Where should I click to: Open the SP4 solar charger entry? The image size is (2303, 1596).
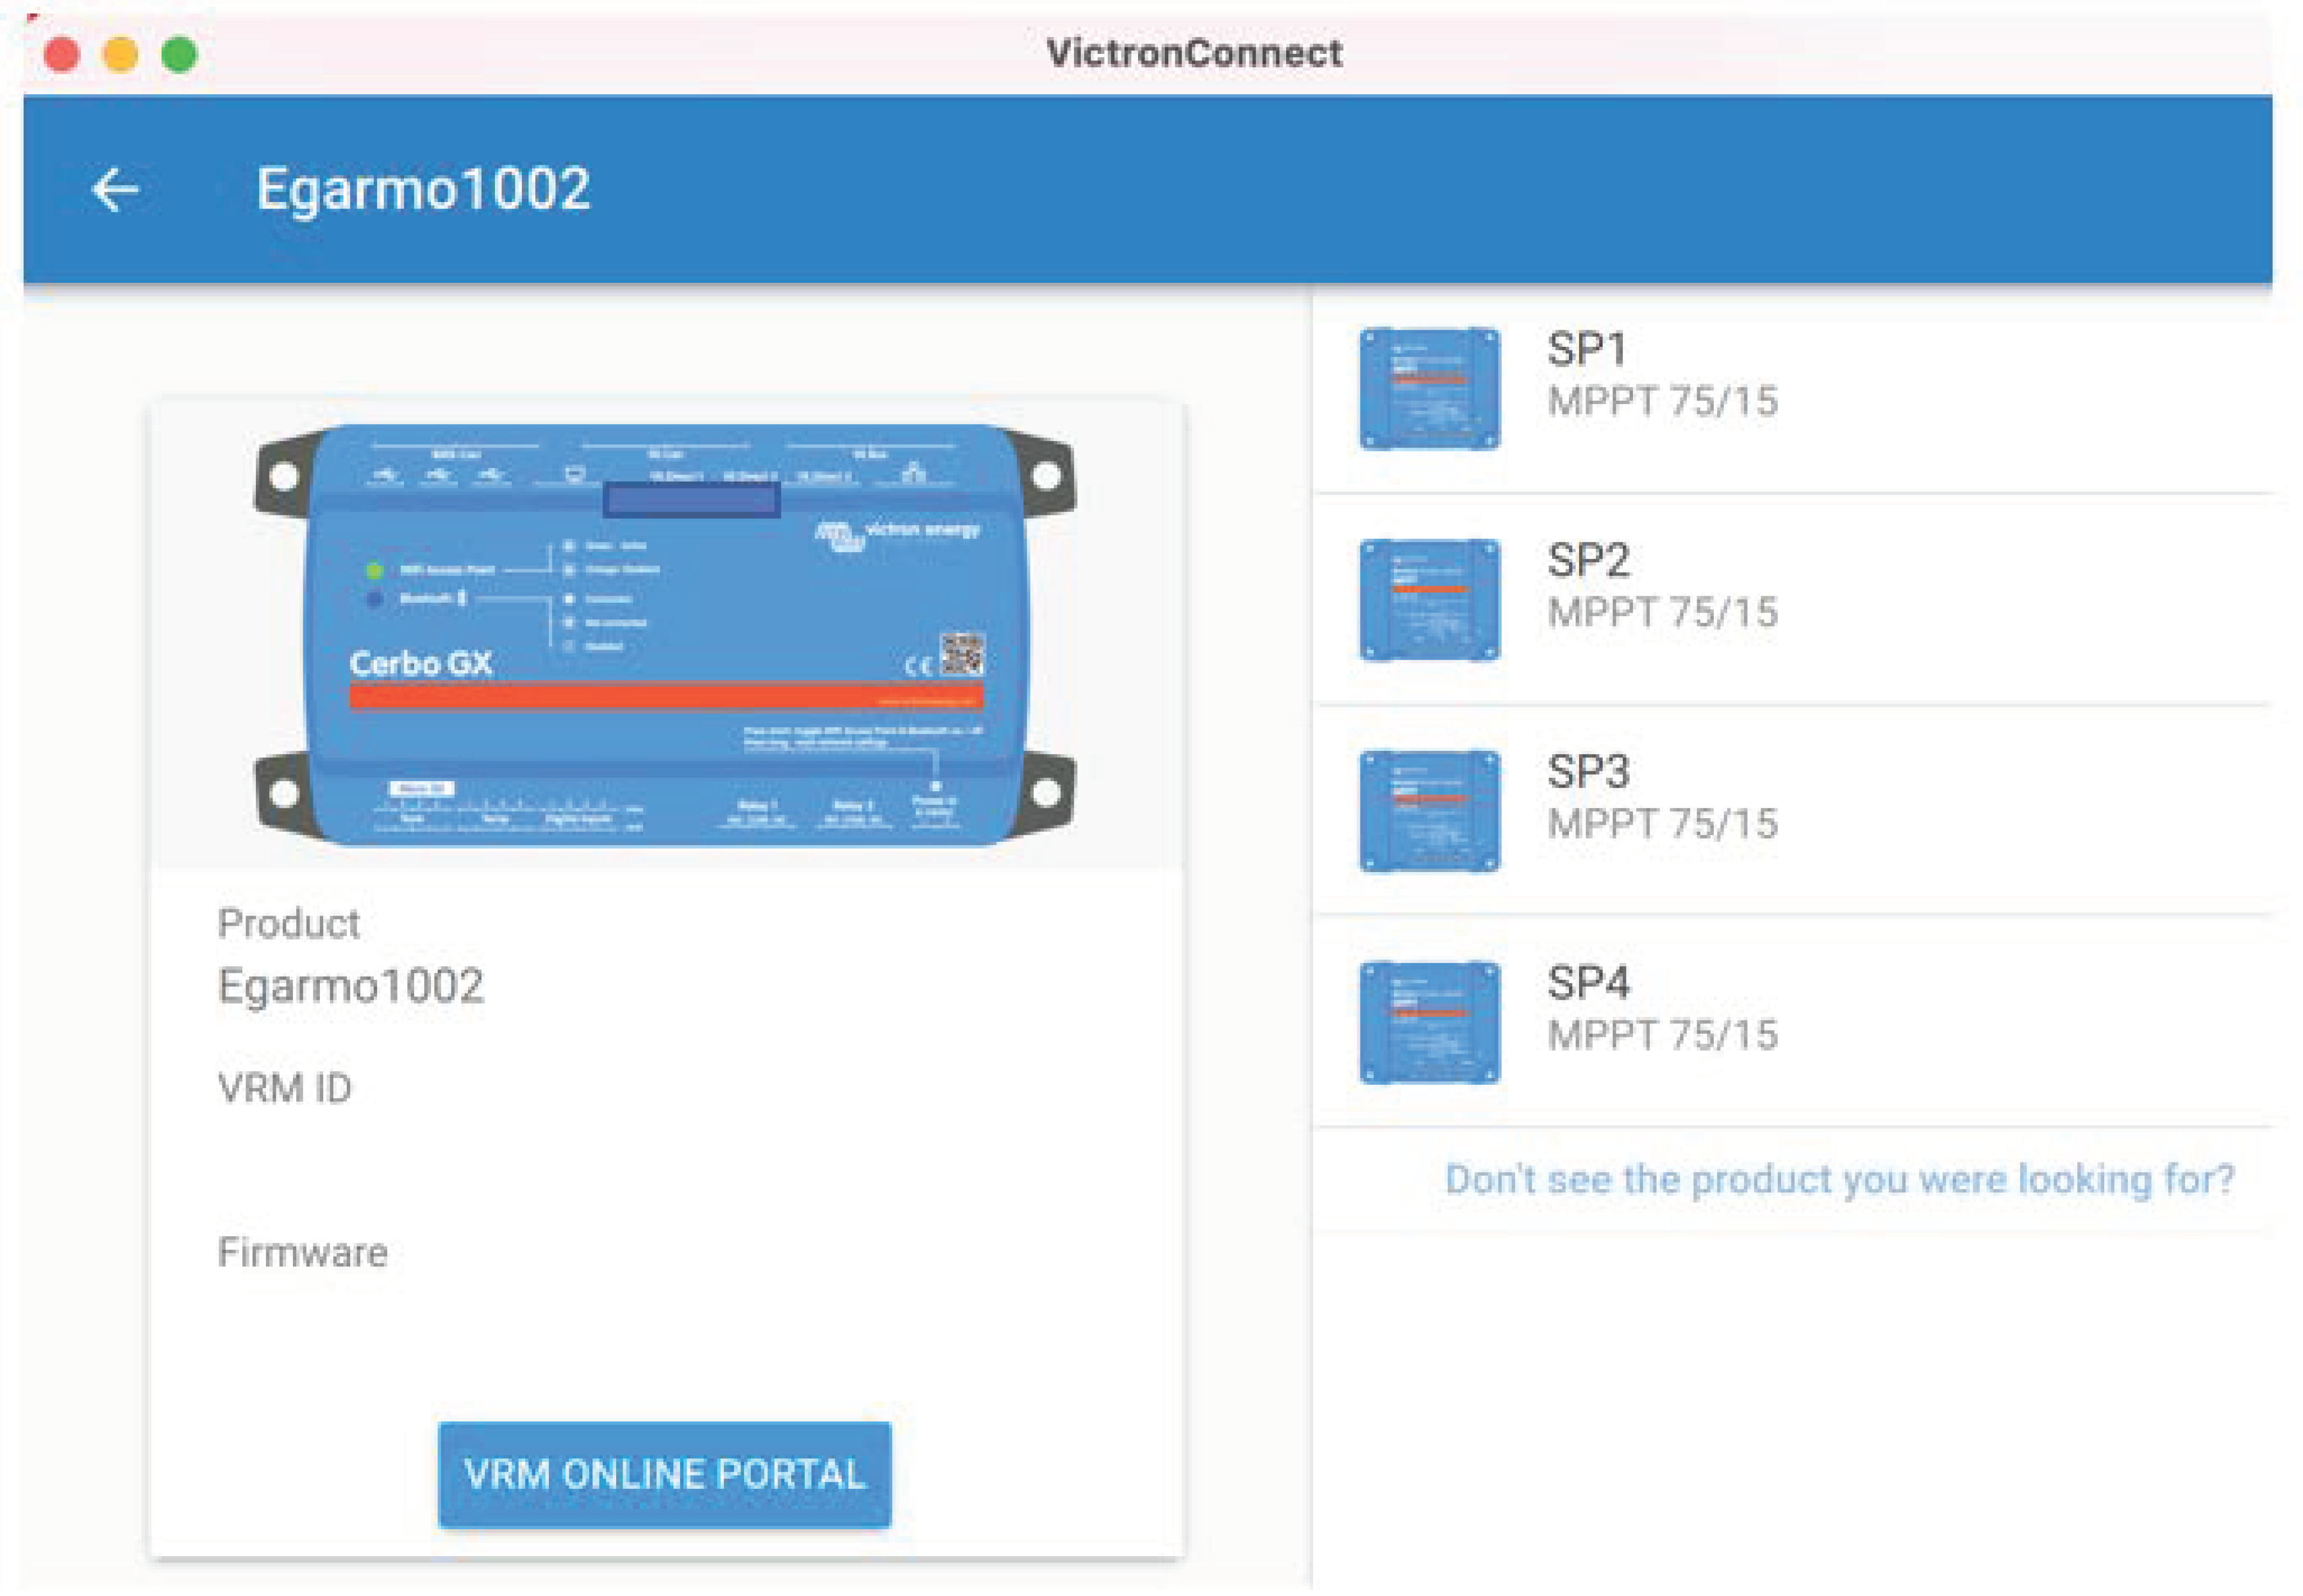1588,983
